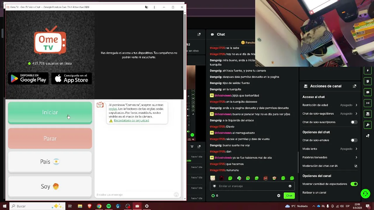374x210 pixels.
Task: Click the OmeTV logo
Action: pyautogui.click(x=50, y=40)
